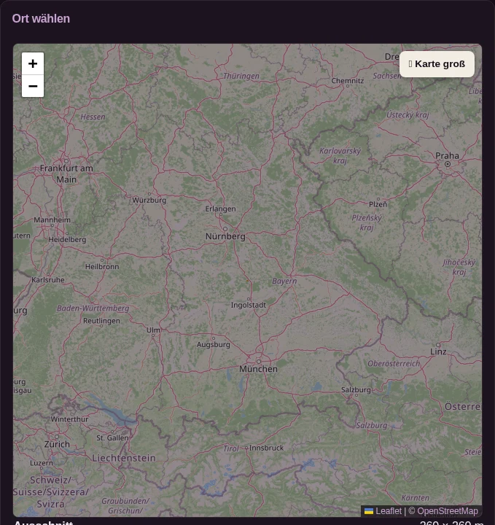This screenshot has height=525, width=495.
Task: Click the Kärnten region label
Action: coord(415,498)
